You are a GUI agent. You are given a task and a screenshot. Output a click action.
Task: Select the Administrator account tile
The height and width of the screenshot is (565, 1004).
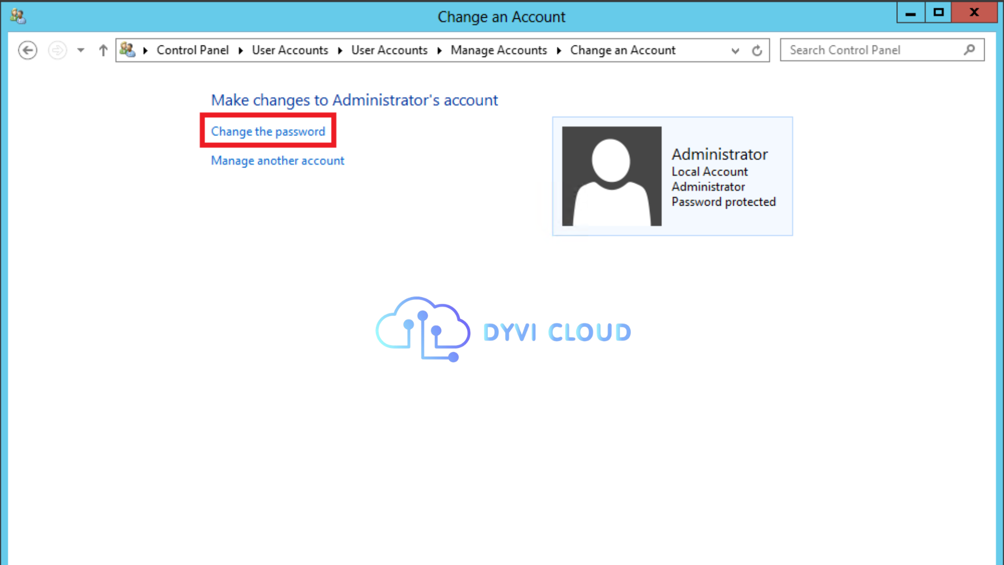pos(672,176)
